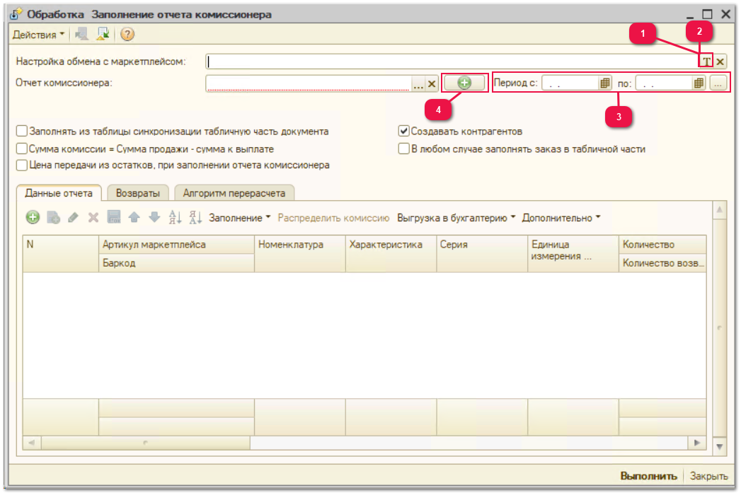This screenshot has height=495, width=741.
Task: Click Серия column header
Action: tap(482, 254)
